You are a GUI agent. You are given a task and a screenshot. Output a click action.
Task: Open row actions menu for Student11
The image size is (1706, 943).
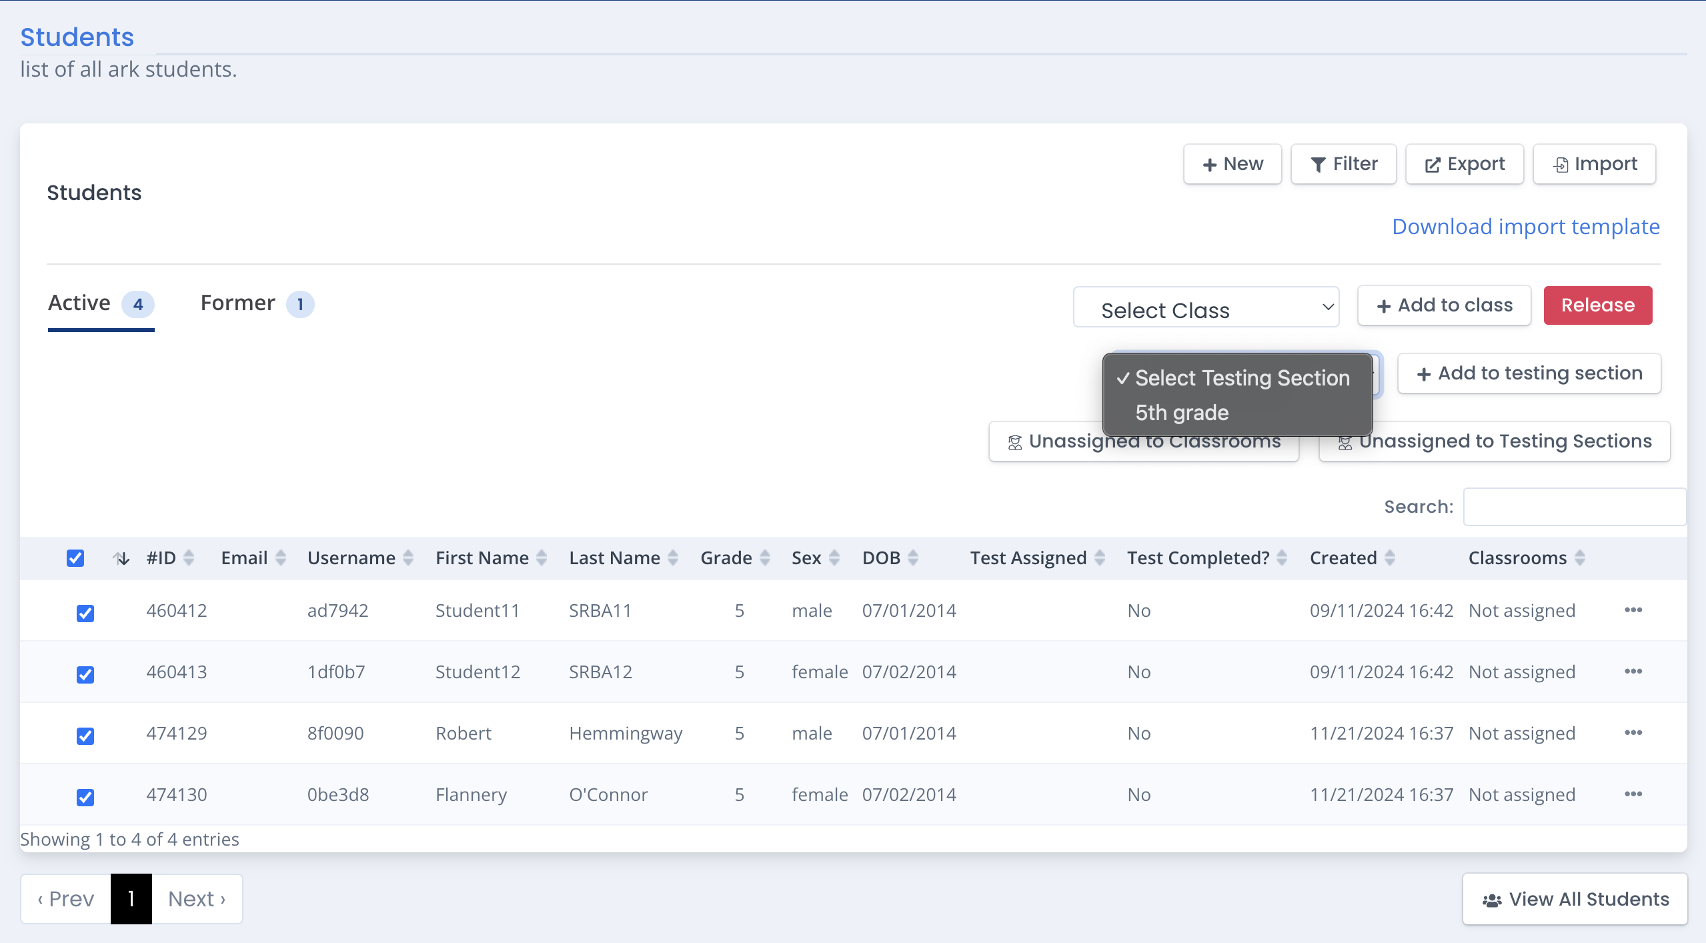(x=1633, y=610)
